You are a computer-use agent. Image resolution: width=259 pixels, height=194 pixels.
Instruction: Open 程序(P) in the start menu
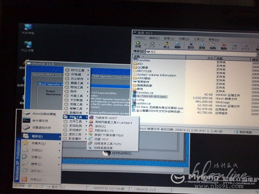pos(42,136)
